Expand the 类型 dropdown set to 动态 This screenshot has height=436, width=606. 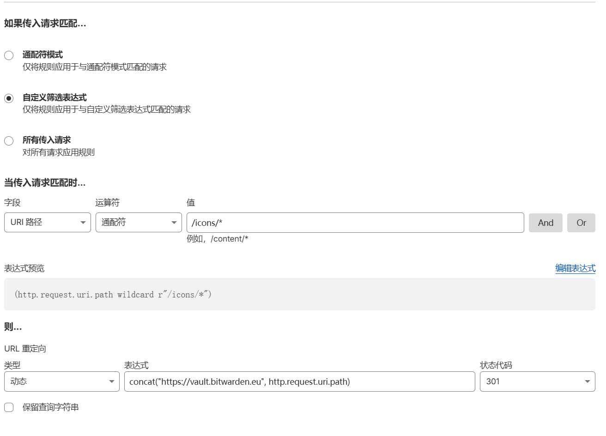pos(62,381)
